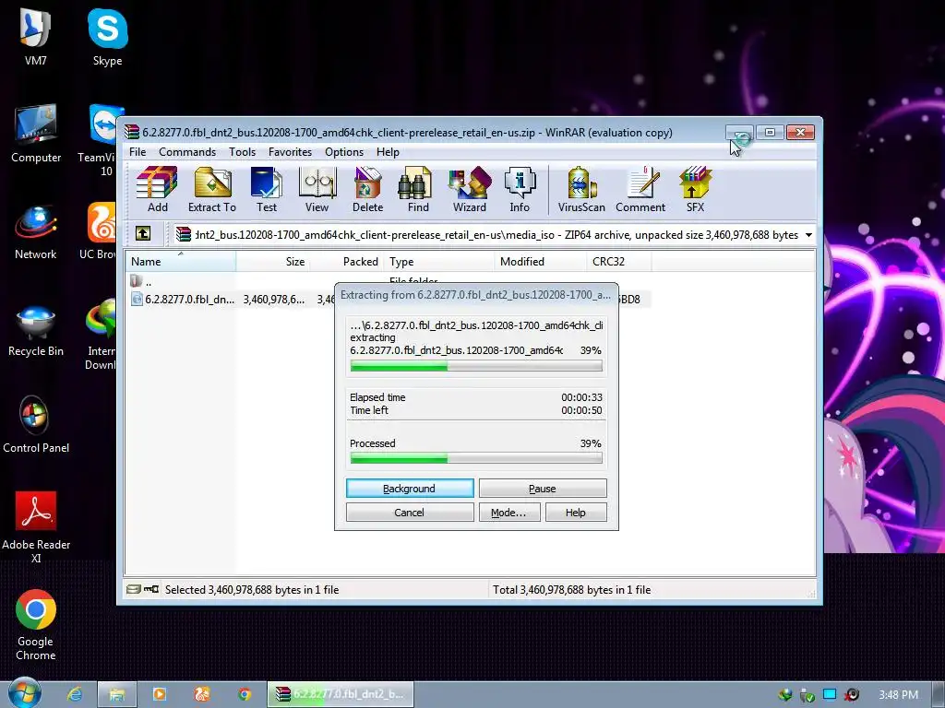
Task: Open Windows Explorer taskbar icon
Action: point(117,694)
